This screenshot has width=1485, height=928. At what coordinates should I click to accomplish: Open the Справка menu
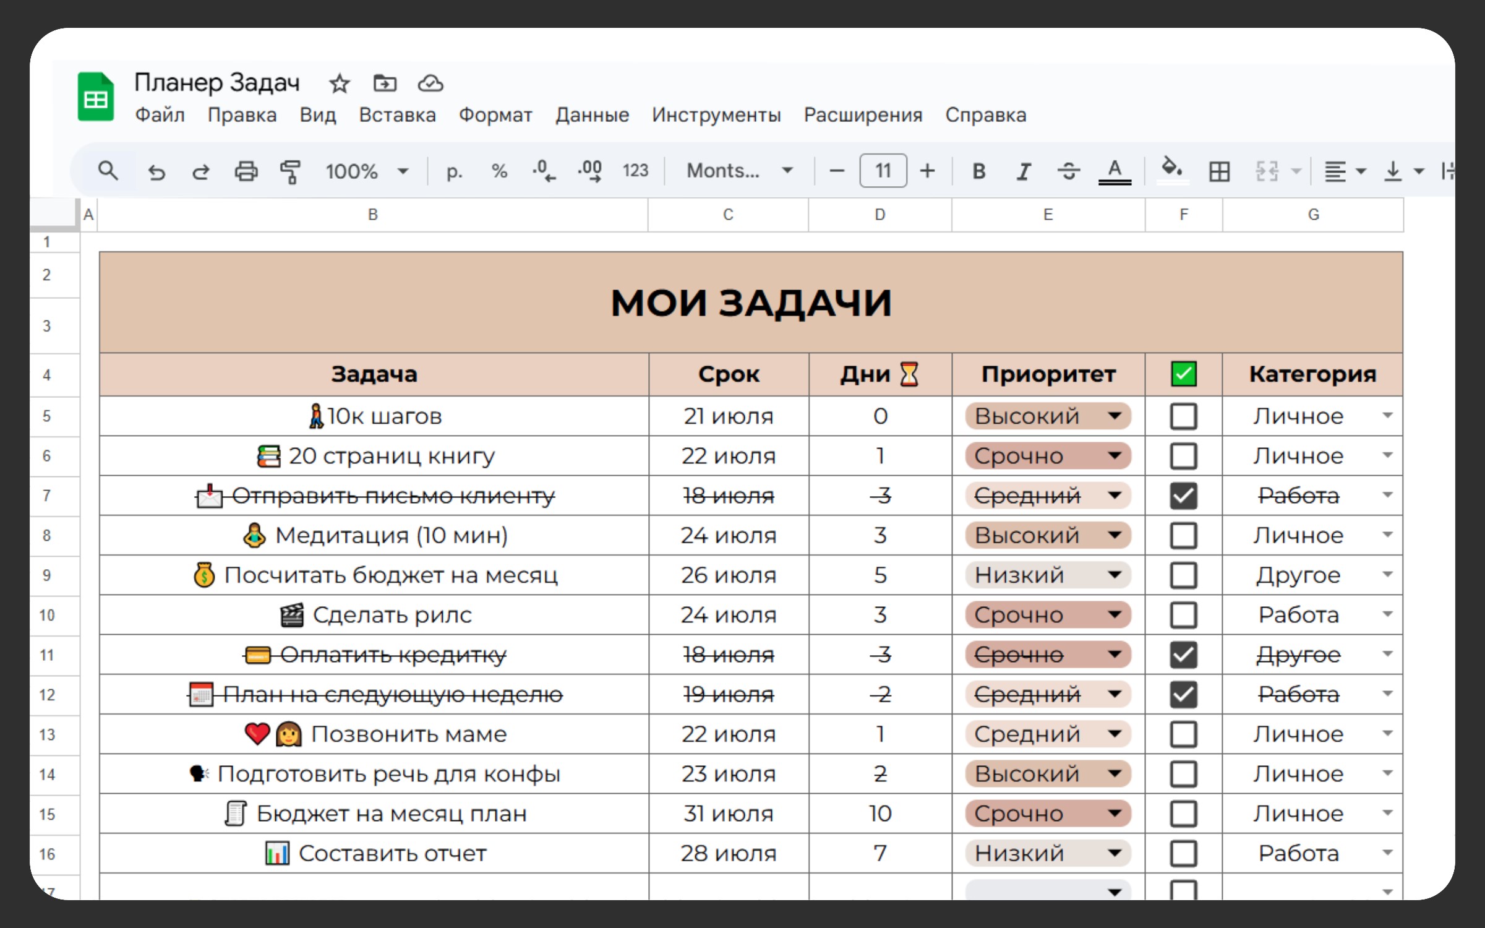click(x=985, y=115)
